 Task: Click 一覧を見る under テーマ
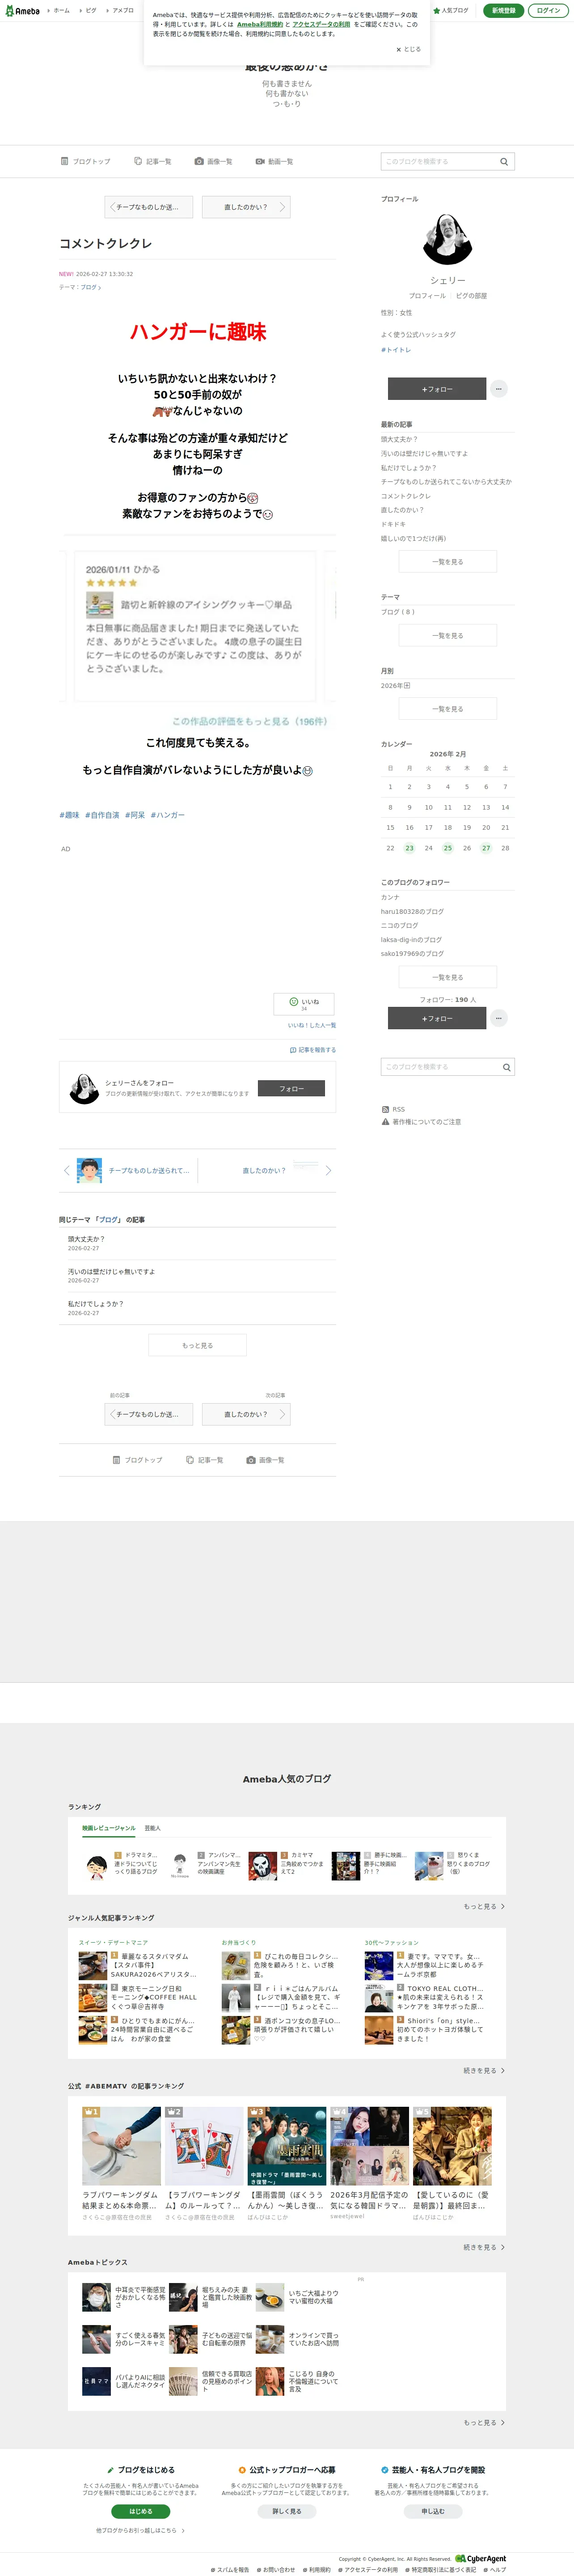[448, 636]
